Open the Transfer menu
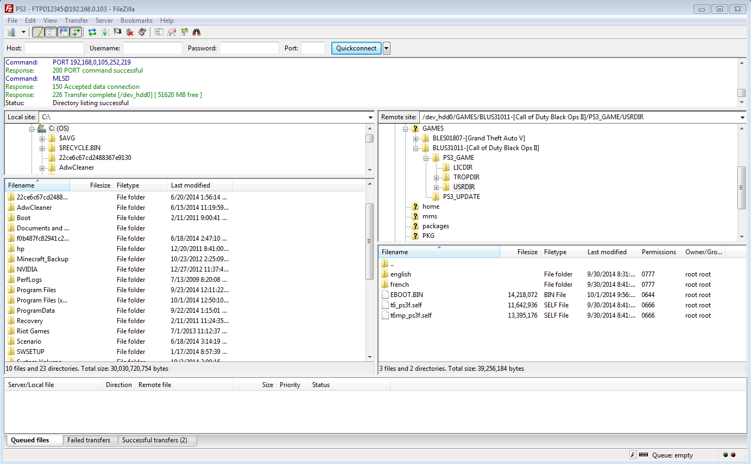 click(x=77, y=21)
